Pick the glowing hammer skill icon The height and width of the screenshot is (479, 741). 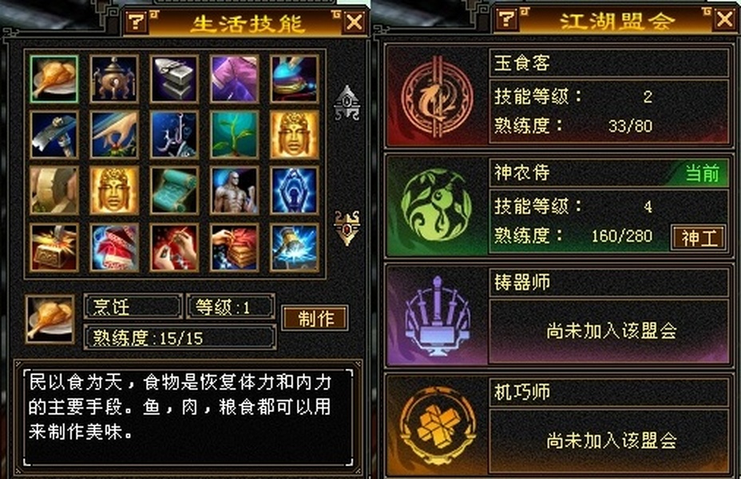tap(295, 247)
